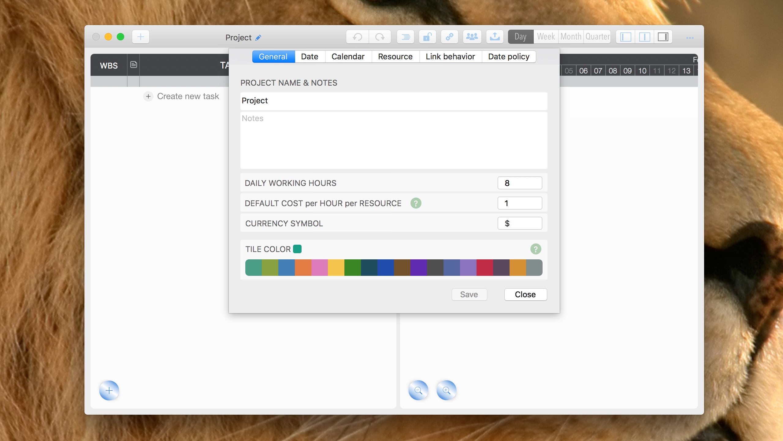The image size is (783, 441).
Task: Click the Daily Working Hours field
Action: pos(519,183)
